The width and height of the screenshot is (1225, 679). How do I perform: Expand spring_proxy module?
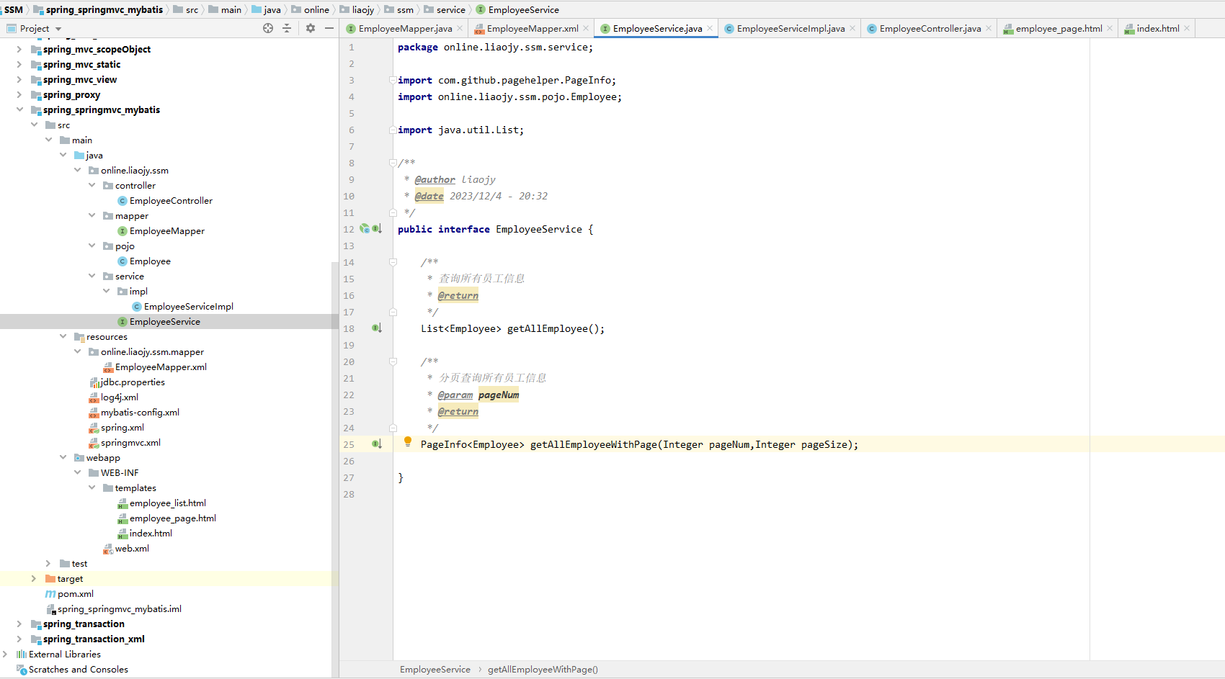click(19, 94)
